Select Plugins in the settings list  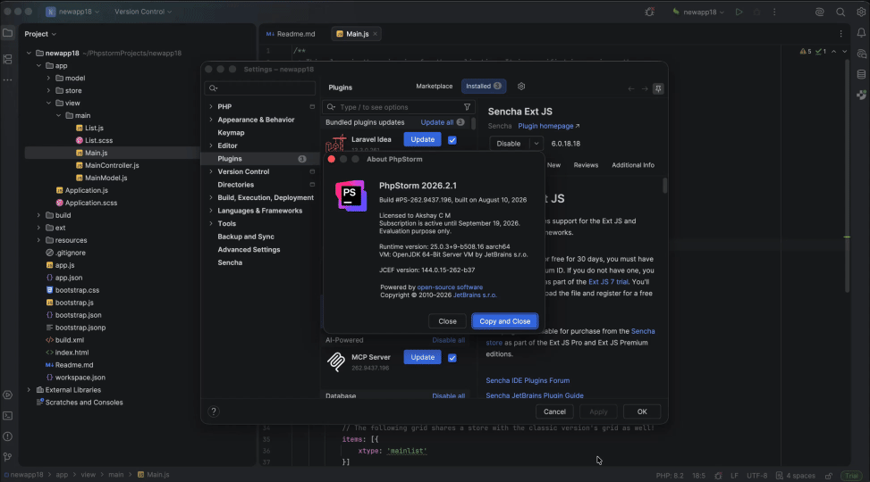[259, 159]
